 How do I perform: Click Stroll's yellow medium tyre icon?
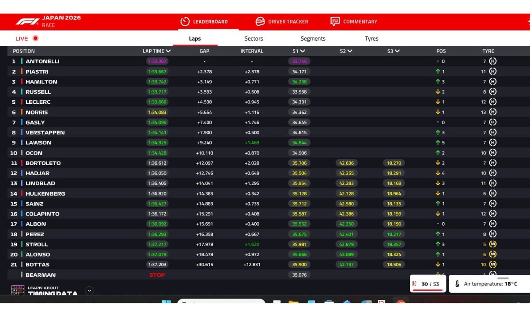click(493, 244)
